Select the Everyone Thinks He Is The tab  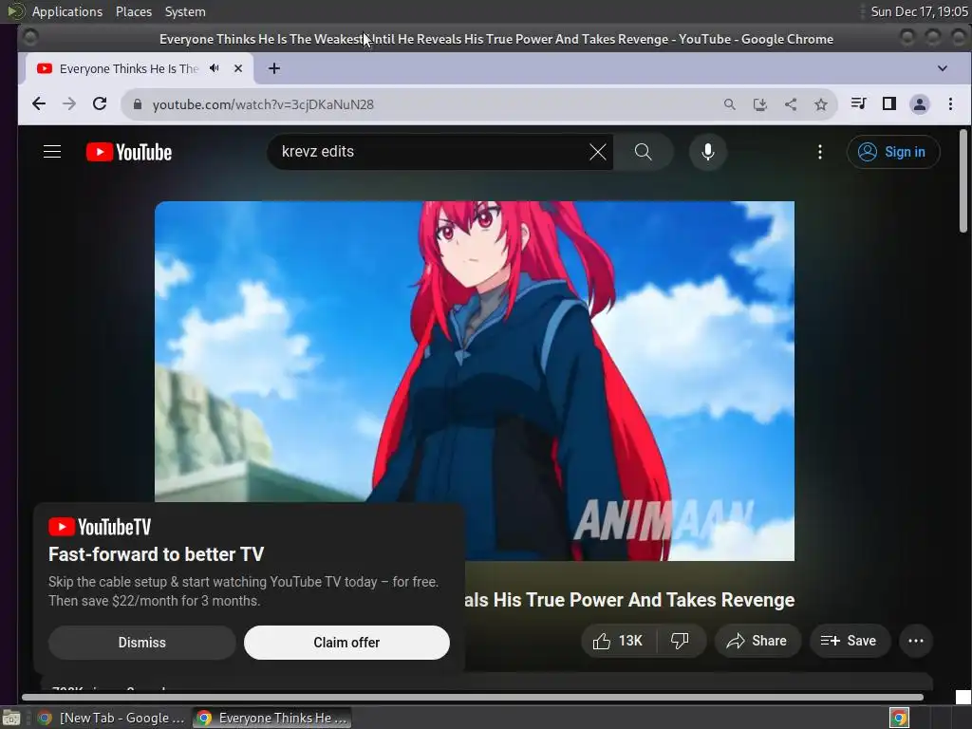(x=128, y=68)
